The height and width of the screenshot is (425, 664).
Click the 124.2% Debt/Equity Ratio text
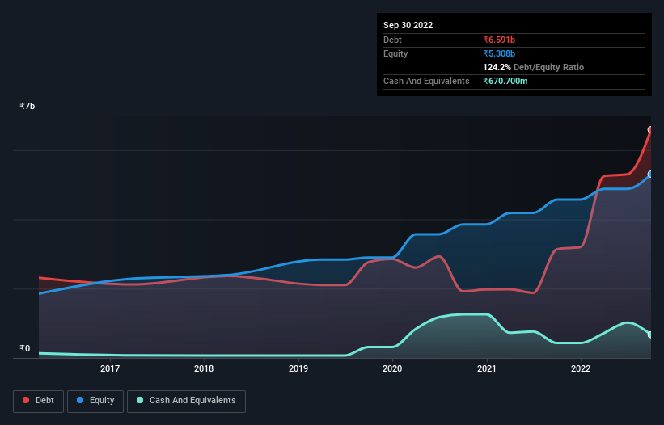pyautogui.click(x=533, y=67)
